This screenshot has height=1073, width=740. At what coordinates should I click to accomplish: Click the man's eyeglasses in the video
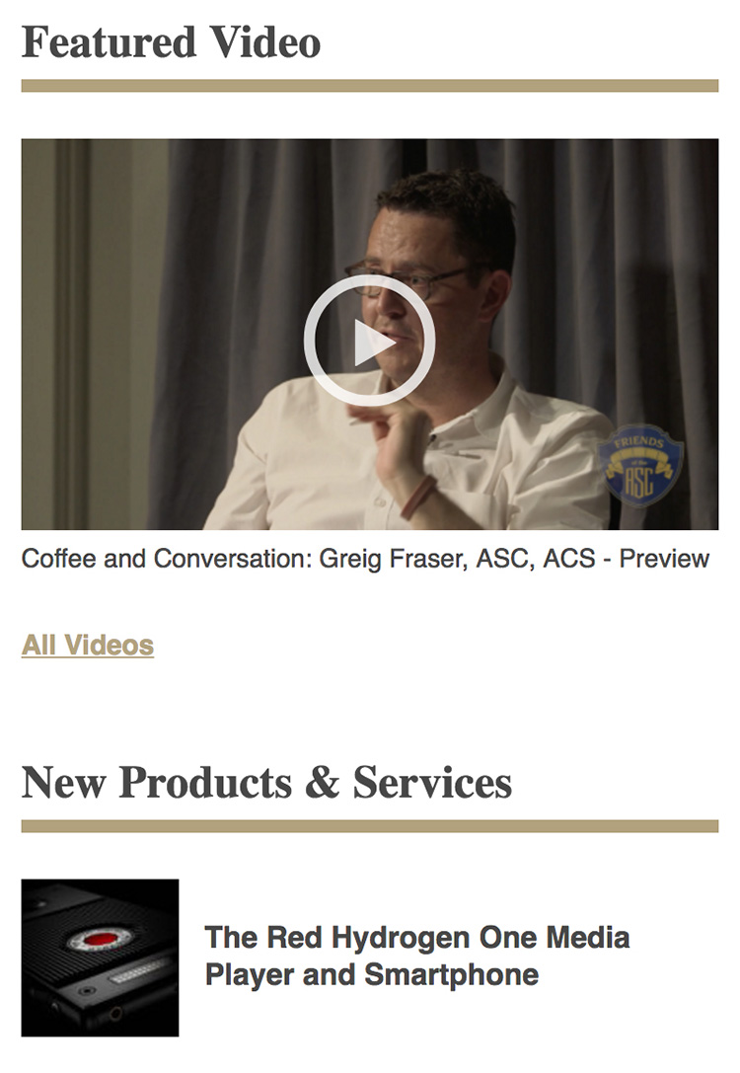pyautogui.click(x=404, y=279)
